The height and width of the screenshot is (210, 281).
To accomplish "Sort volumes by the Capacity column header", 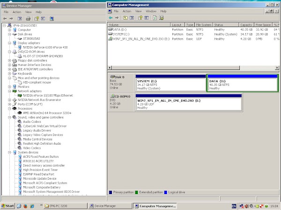I will pyautogui.click(x=246, y=24).
